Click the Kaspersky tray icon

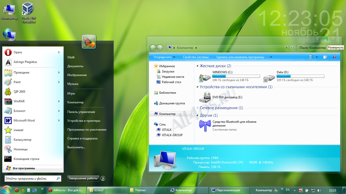(x=301, y=190)
